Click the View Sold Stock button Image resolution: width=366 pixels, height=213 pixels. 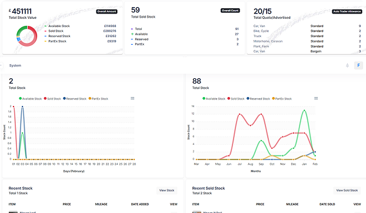(x=347, y=191)
